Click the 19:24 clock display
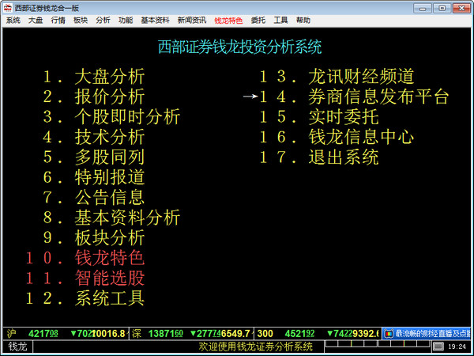474x356 pixels. [457, 347]
